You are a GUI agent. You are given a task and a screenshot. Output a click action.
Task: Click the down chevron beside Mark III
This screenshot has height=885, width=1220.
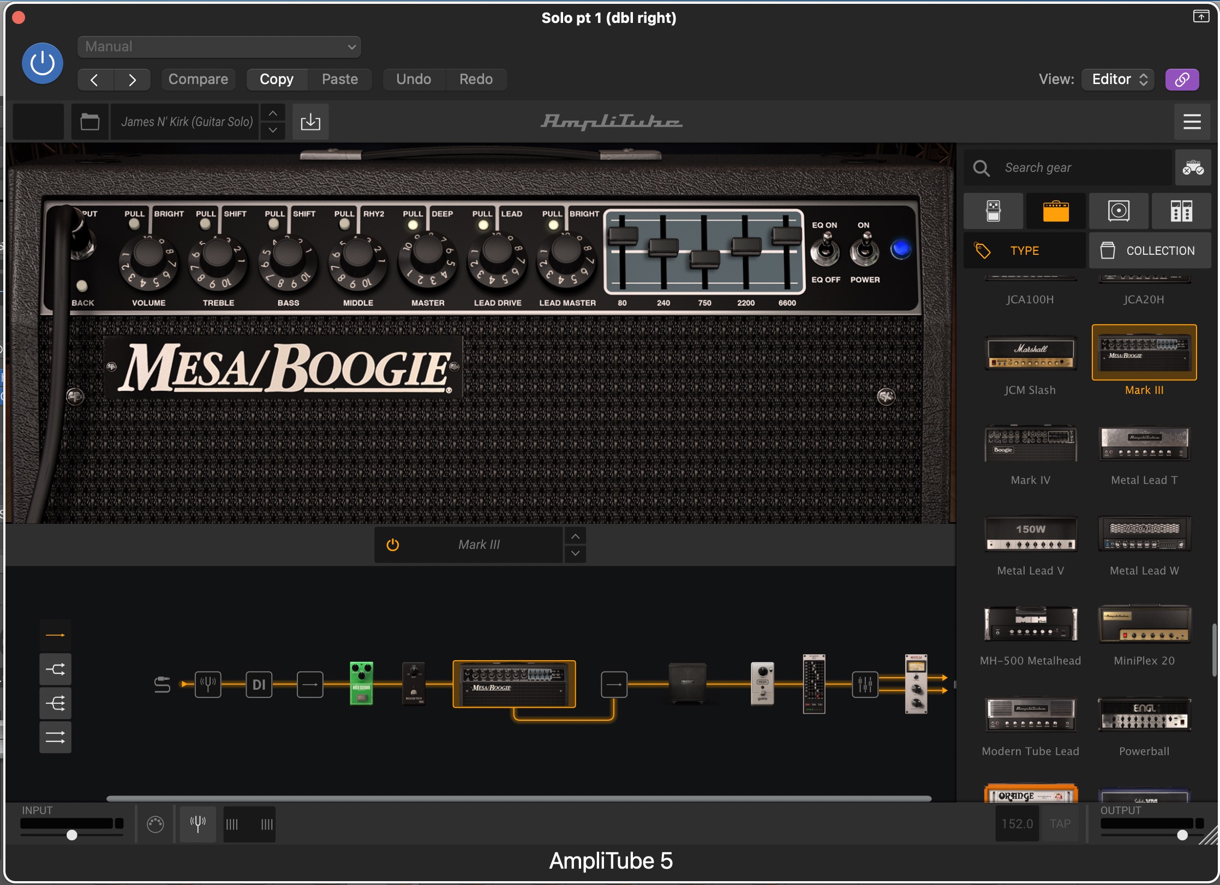[576, 553]
